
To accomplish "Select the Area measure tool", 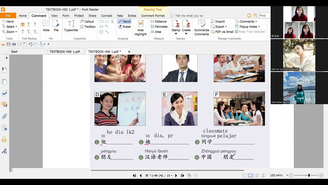I will tap(156, 32).
